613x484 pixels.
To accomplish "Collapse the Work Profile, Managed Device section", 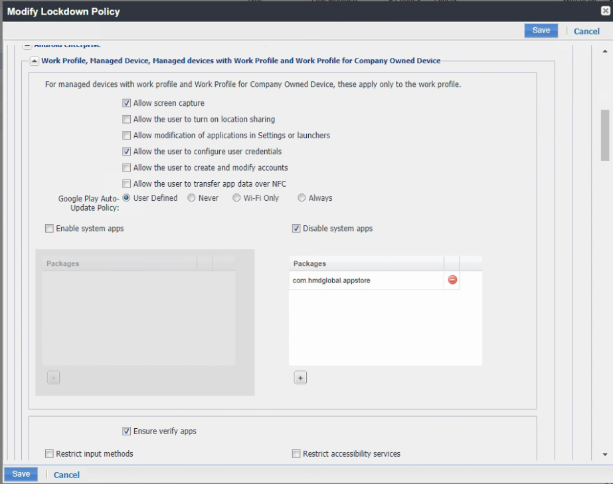I will pos(33,60).
